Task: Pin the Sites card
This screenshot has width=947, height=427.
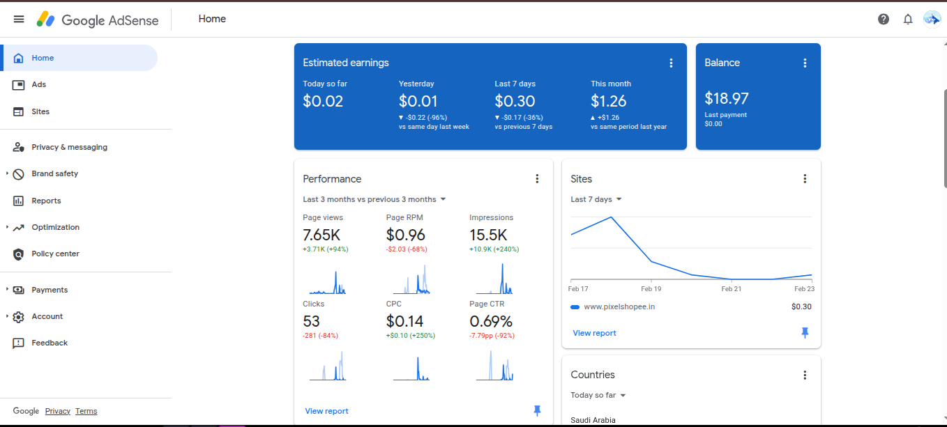Action: (805, 333)
